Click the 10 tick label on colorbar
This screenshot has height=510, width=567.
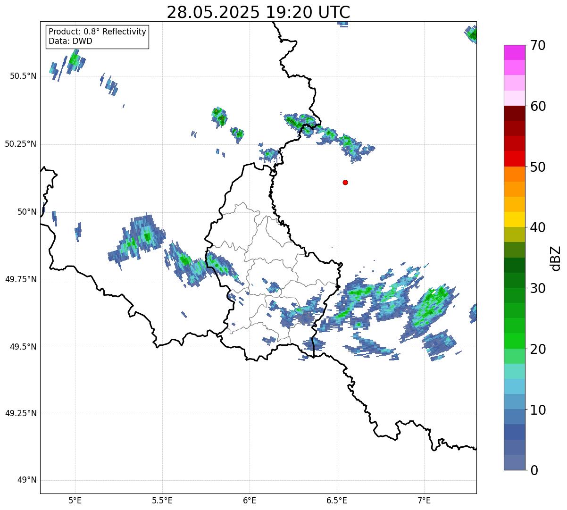click(538, 410)
